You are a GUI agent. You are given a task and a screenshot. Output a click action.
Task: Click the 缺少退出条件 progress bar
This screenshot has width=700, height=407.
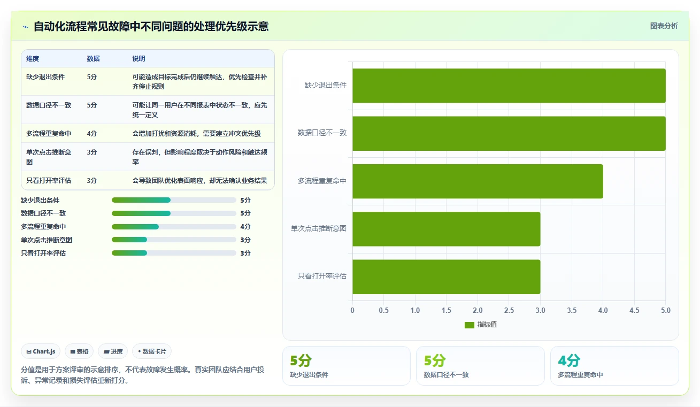point(174,200)
